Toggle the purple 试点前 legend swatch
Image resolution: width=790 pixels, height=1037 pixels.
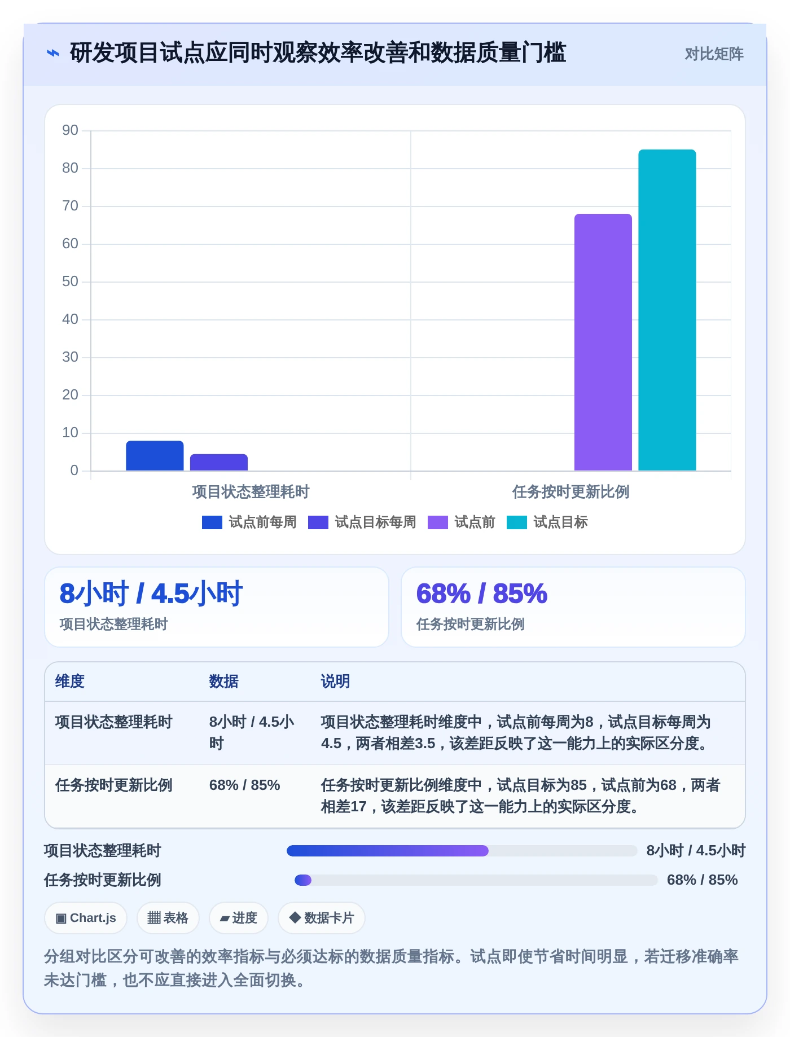438,522
